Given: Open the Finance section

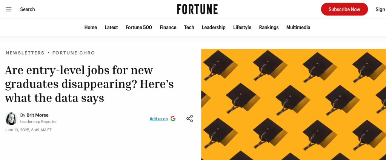Looking at the screenshot, I should 168,27.
